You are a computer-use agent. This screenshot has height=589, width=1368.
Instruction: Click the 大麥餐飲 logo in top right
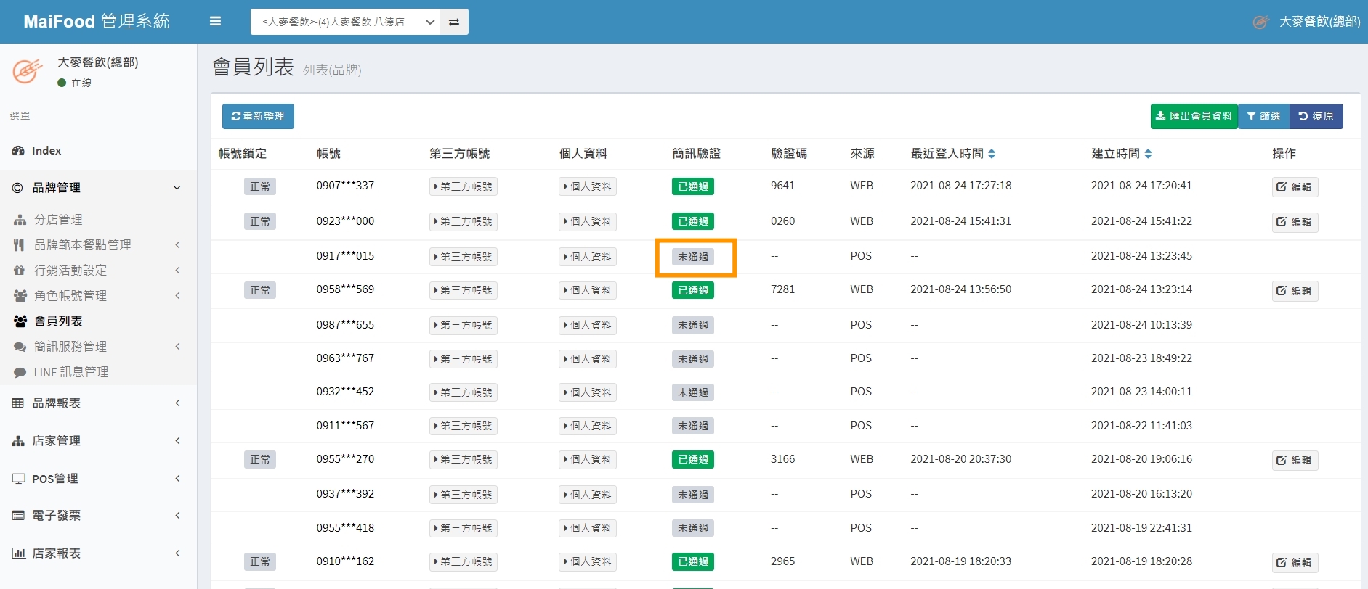click(x=1261, y=22)
